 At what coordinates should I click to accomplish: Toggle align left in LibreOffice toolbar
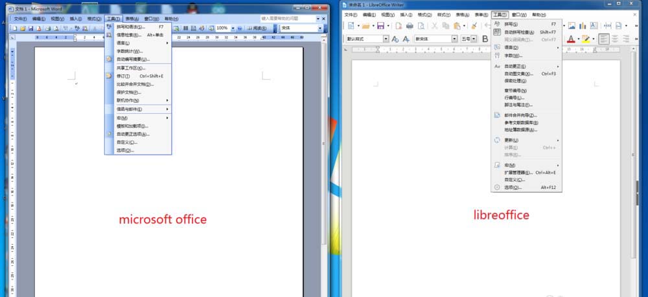pos(604,39)
